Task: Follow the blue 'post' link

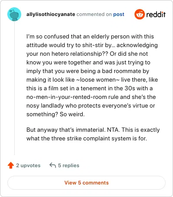Action: click(119, 14)
